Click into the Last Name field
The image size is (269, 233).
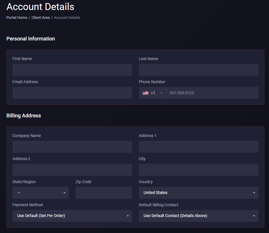point(198,70)
